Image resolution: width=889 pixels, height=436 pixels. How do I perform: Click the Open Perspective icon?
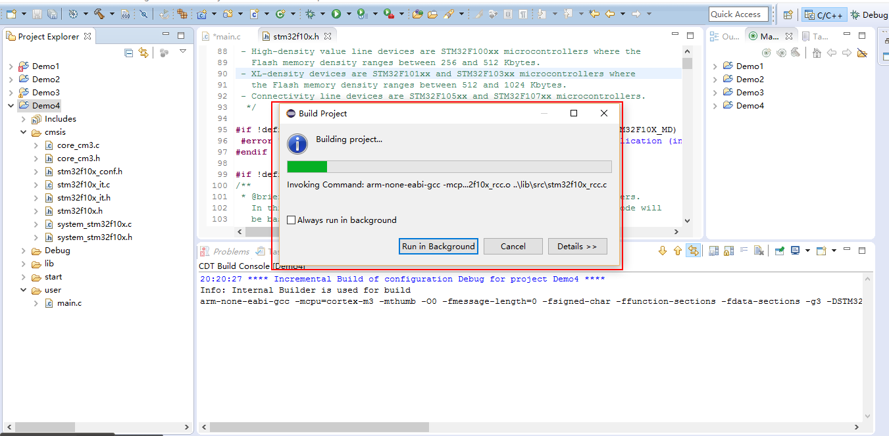(788, 14)
